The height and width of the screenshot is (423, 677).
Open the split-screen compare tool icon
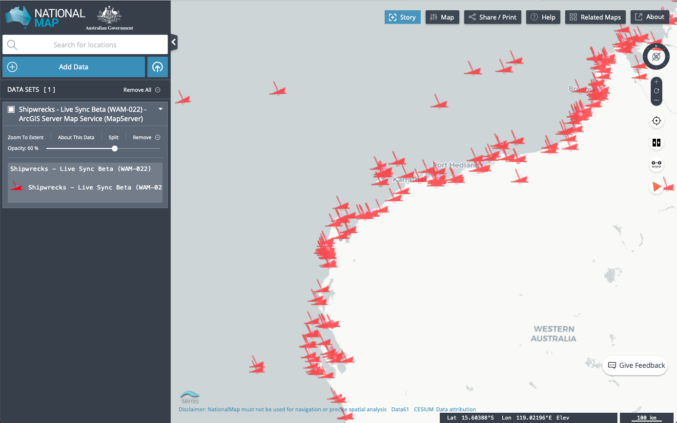pyautogui.click(x=656, y=143)
